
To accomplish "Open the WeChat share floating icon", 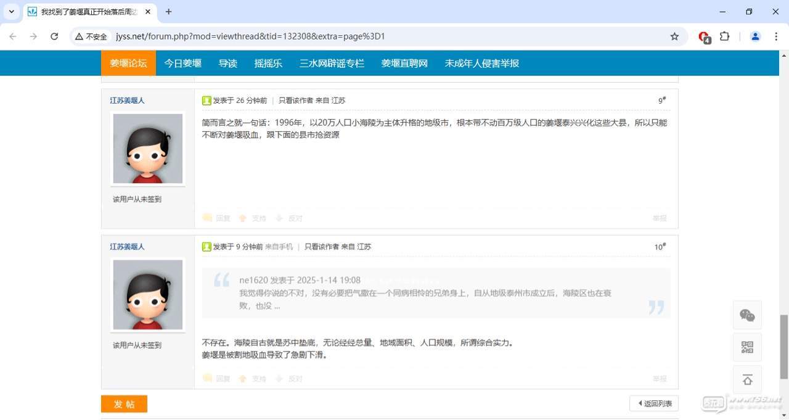I will (x=747, y=315).
